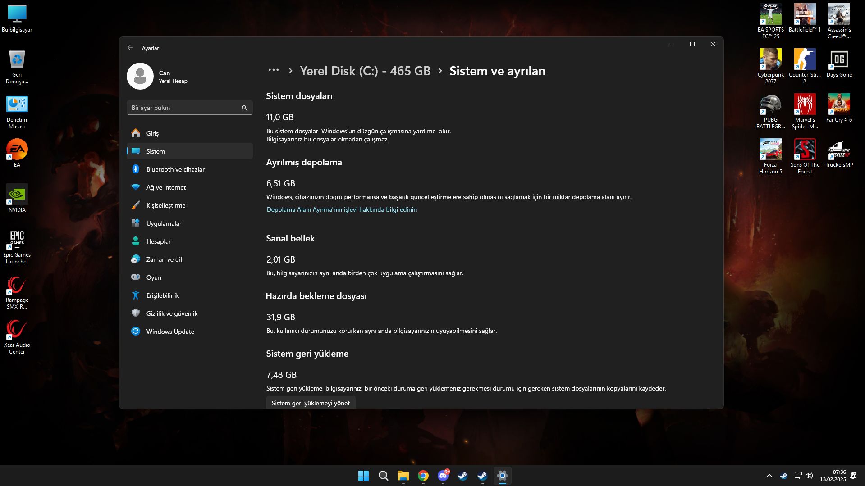This screenshot has height=486, width=865.
Task: Click Sistem geri yüklemeyi yönet button
Action: tap(311, 403)
